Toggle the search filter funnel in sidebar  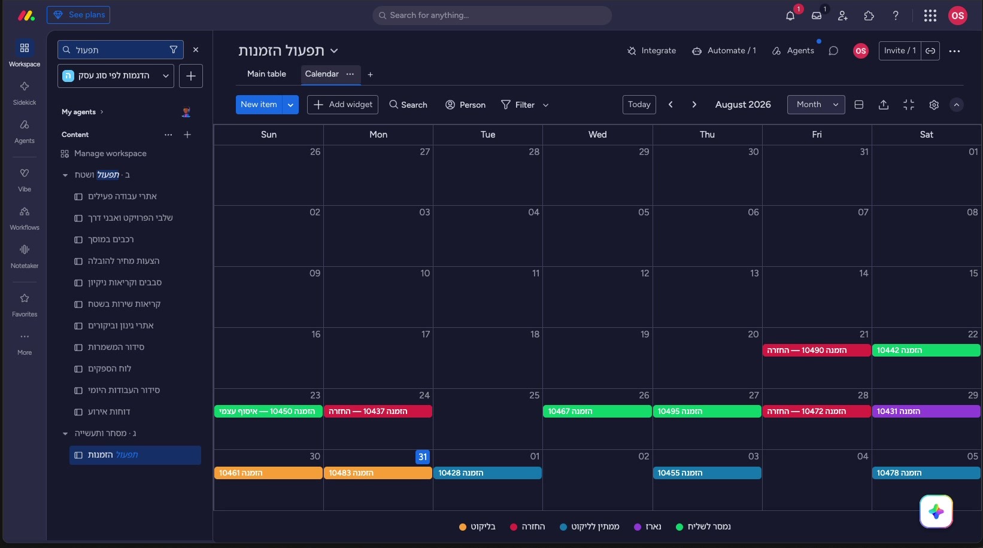click(174, 50)
